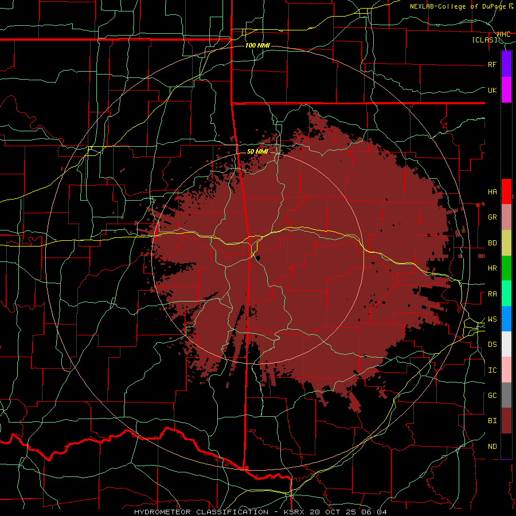Click the HR green legend swatch

point(506,268)
